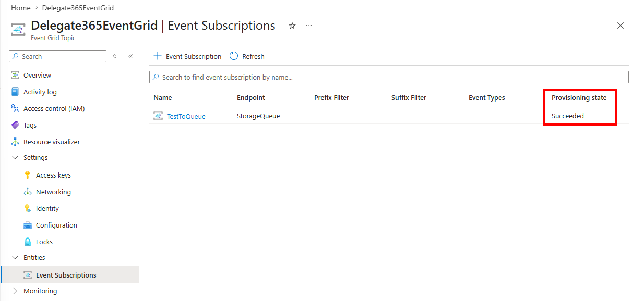Image resolution: width=633 pixels, height=301 pixels.
Task: Open the TestToQueue subscription link
Action: tap(186, 116)
